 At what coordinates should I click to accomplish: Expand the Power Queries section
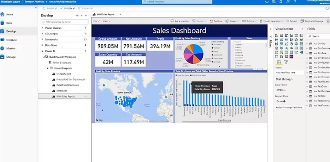click(42, 28)
